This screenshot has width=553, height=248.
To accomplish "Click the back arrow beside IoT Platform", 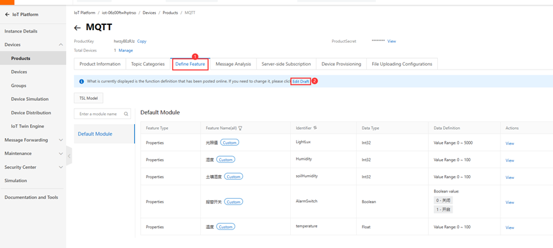I will tap(7, 15).
